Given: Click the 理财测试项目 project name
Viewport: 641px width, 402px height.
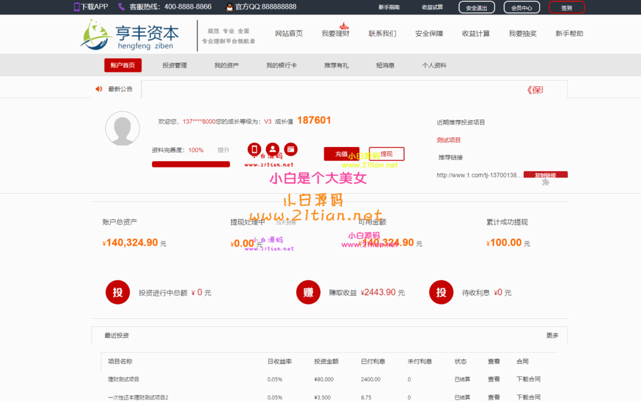Looking at the screenshot, I should click(123, 379).
